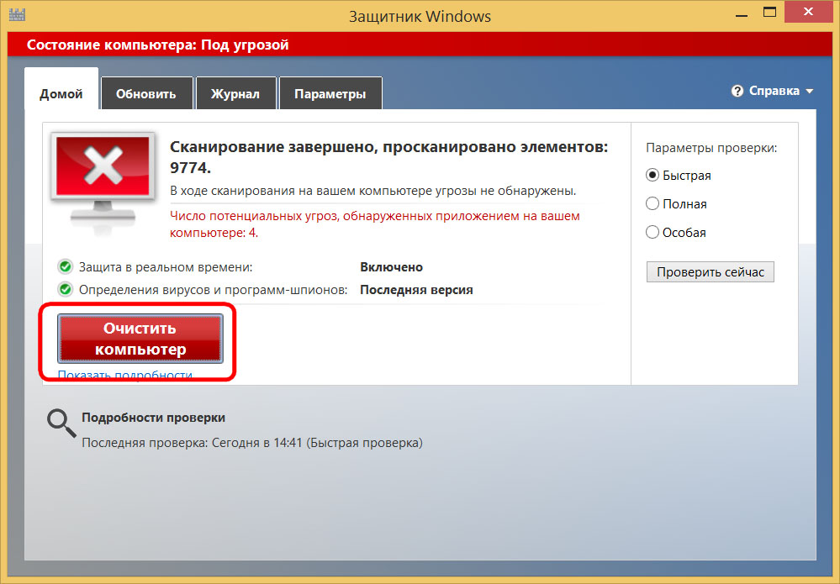This screenshot has height=584, width=840.
Task: Close the Защитник Windows window
Action: (808, 12)
